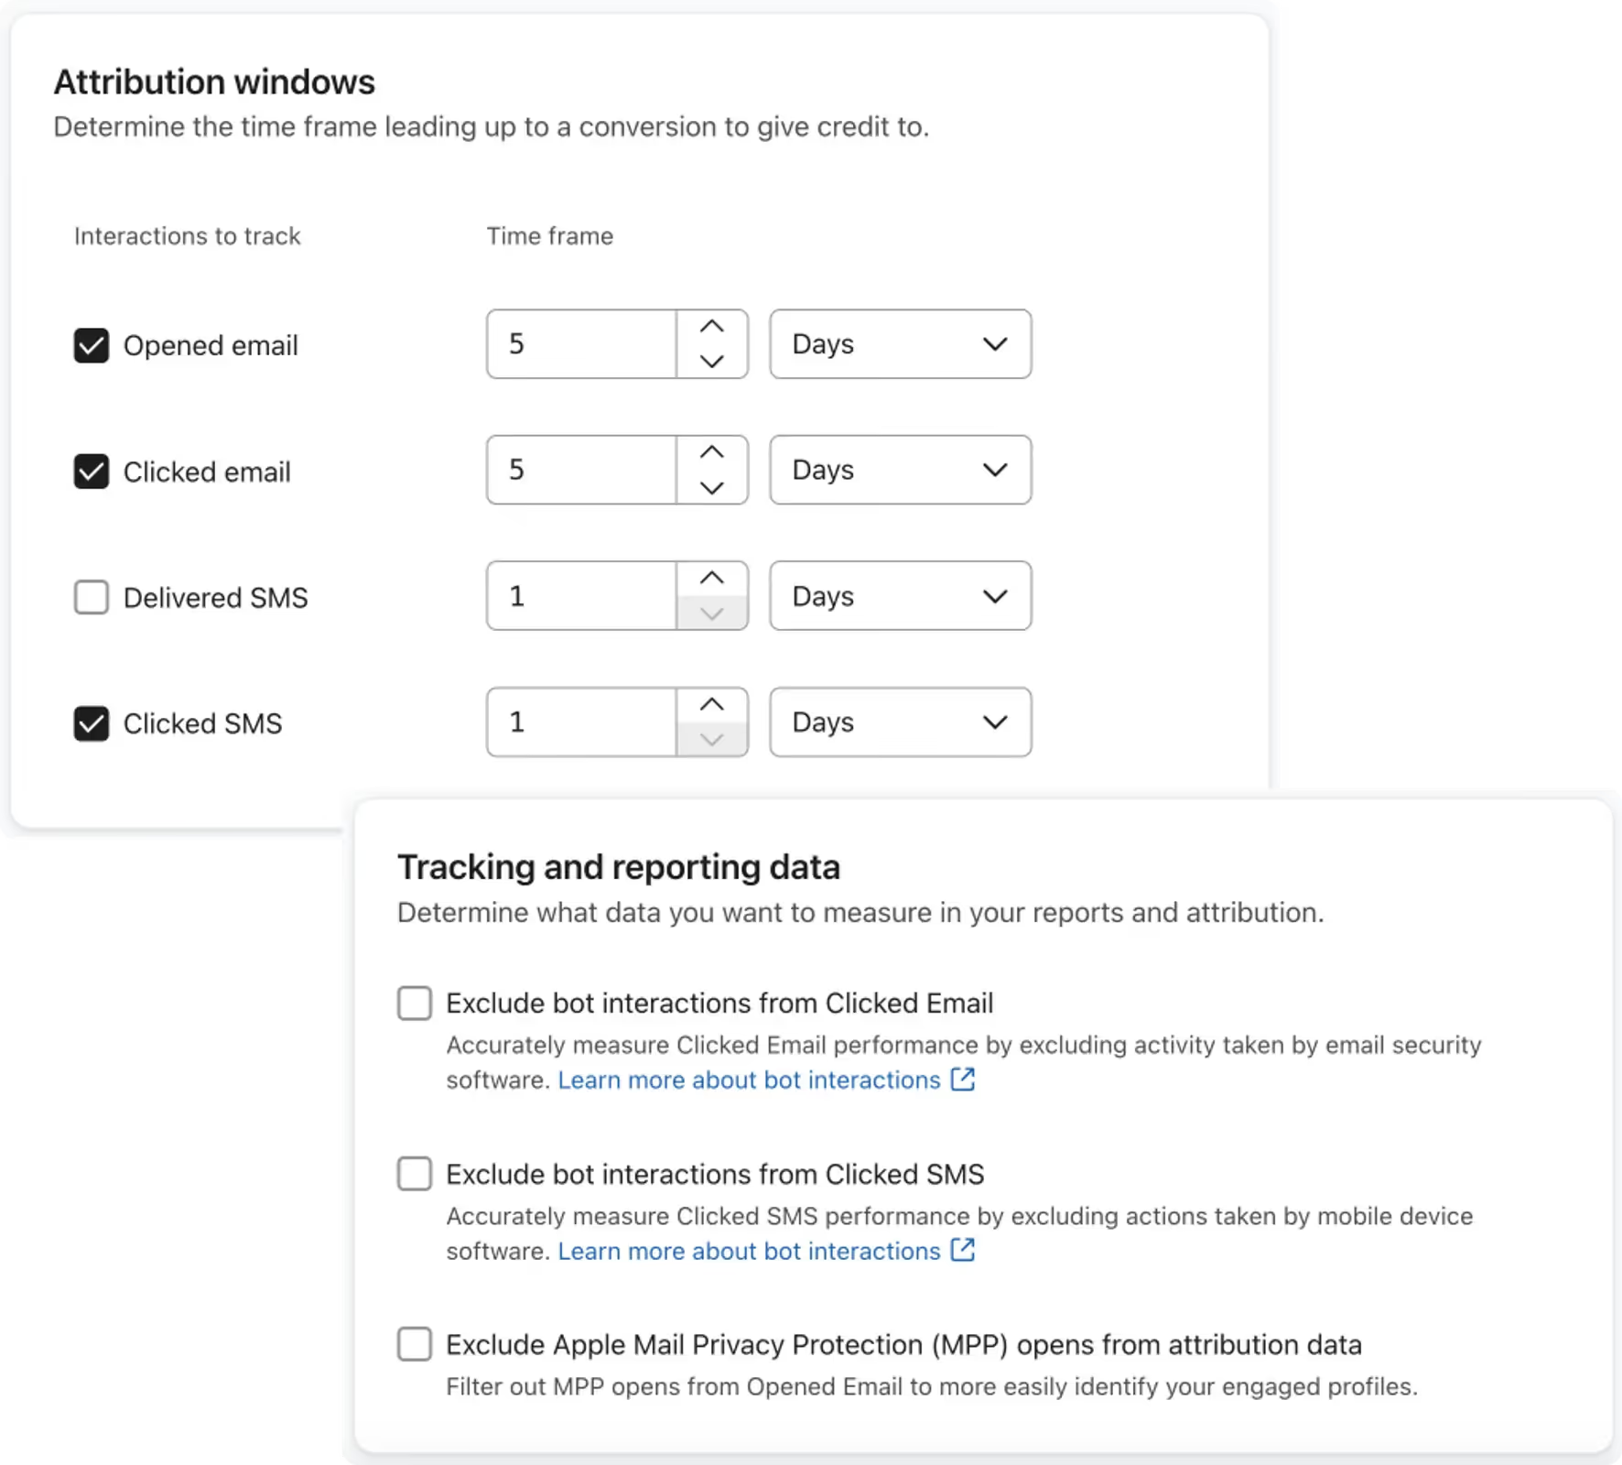Open Learn more link for Clicked SMS bots
The height and width of the screenshot is (1465, 1622).
click(749, 1252)
